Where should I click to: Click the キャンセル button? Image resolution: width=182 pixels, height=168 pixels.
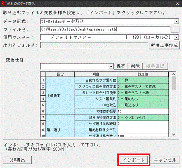(165, 160)
